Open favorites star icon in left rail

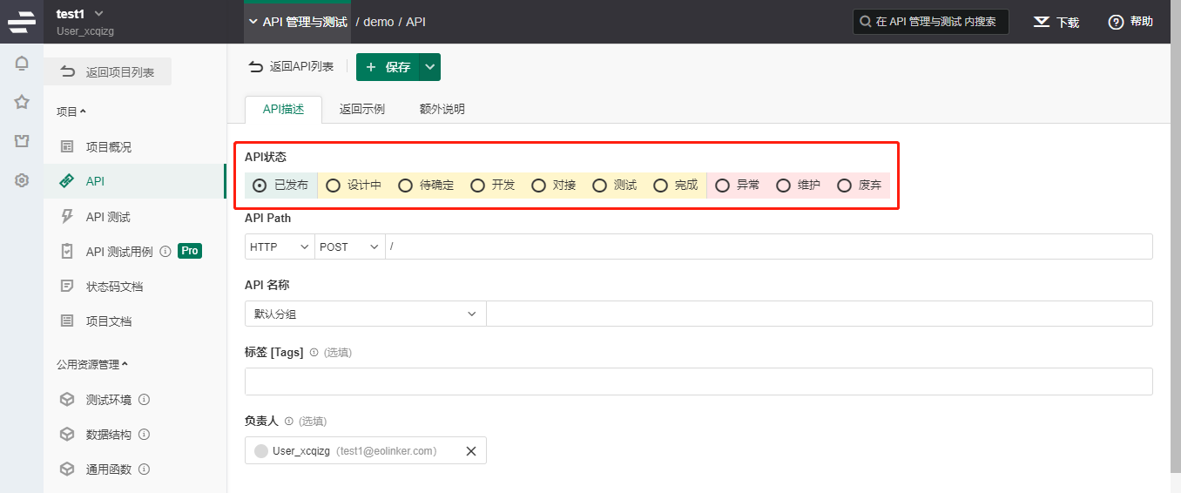[22, 102]
